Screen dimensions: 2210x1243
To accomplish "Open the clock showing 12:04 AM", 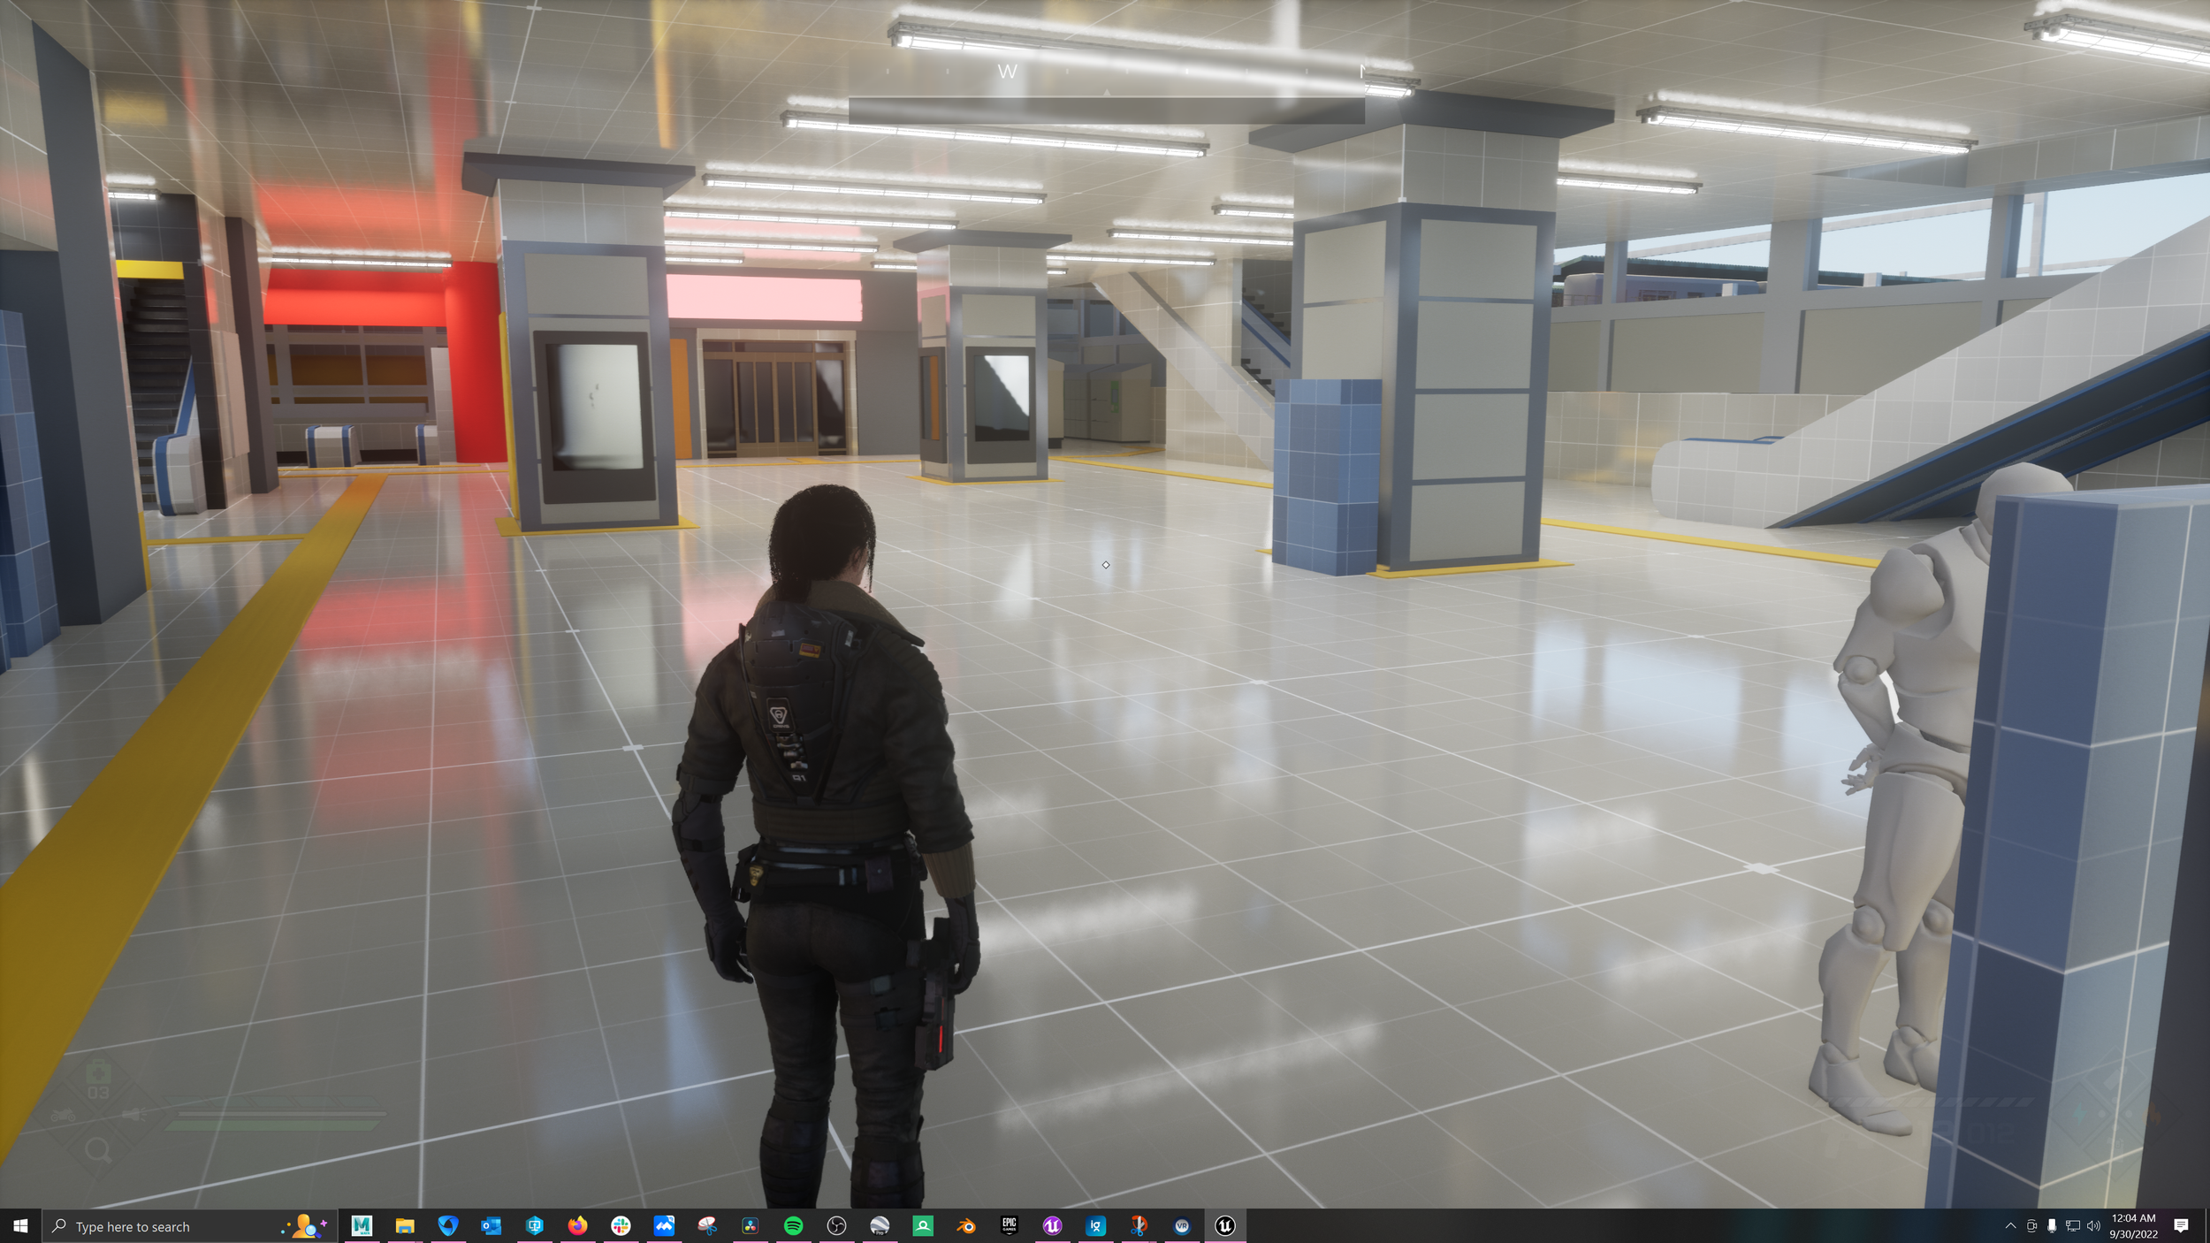I will (2134, 1225).
